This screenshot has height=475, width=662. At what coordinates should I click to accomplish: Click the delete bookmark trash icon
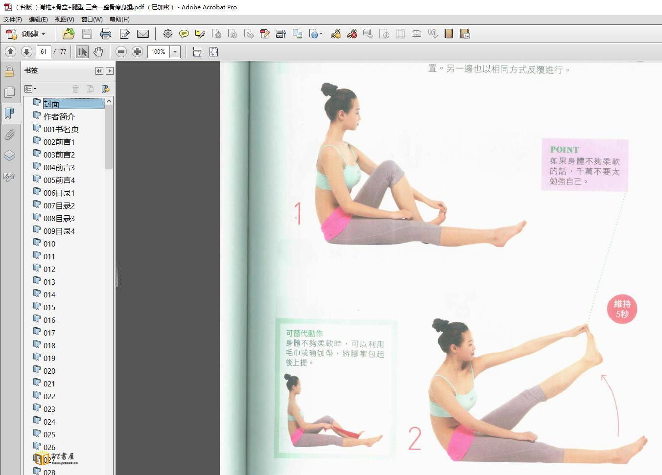tap(75, 89)
